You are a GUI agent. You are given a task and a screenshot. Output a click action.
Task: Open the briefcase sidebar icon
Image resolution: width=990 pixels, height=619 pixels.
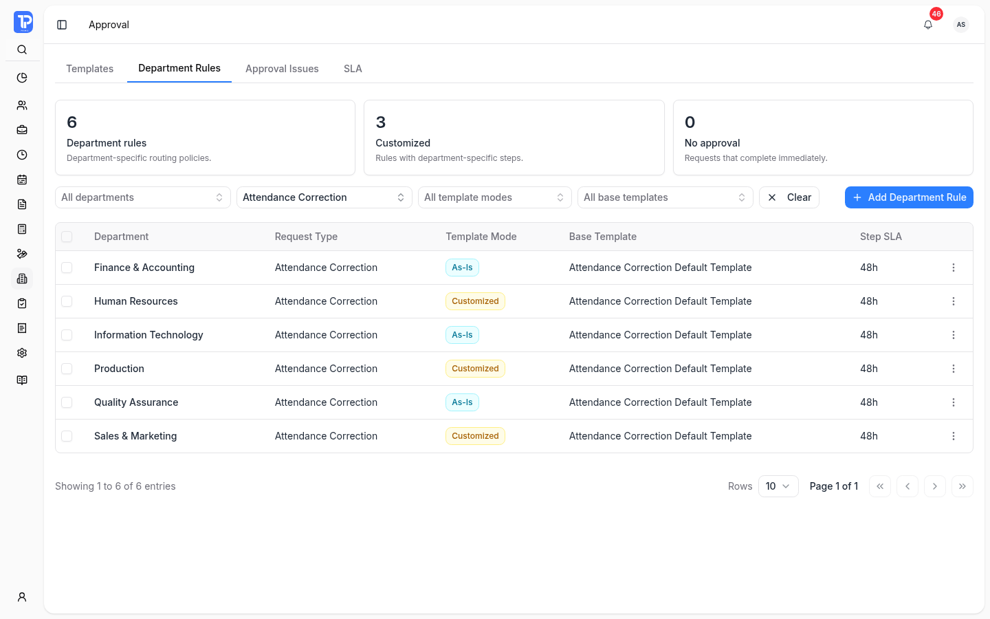point(22,130)
